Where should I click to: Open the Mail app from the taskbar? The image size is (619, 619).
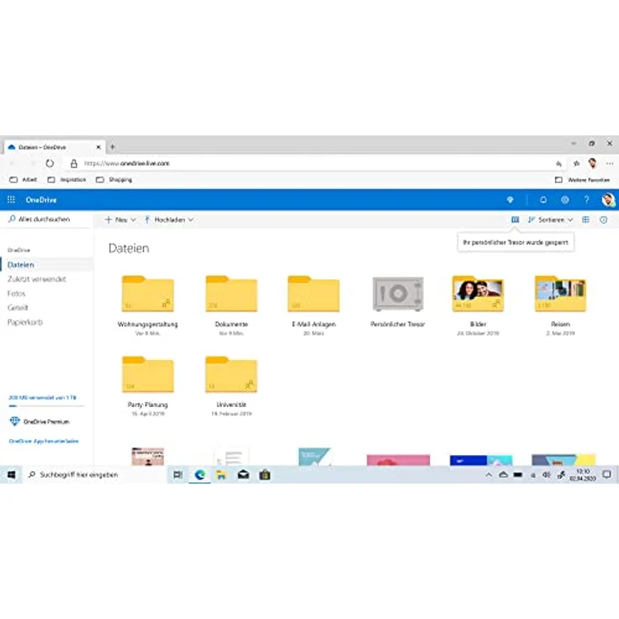pos(243,474)
